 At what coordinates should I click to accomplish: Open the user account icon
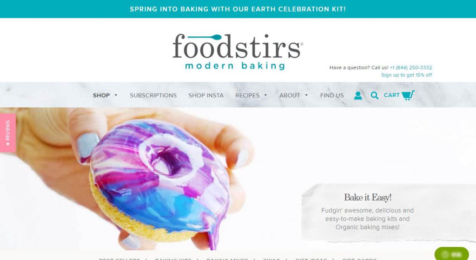[x=358, y=95]
